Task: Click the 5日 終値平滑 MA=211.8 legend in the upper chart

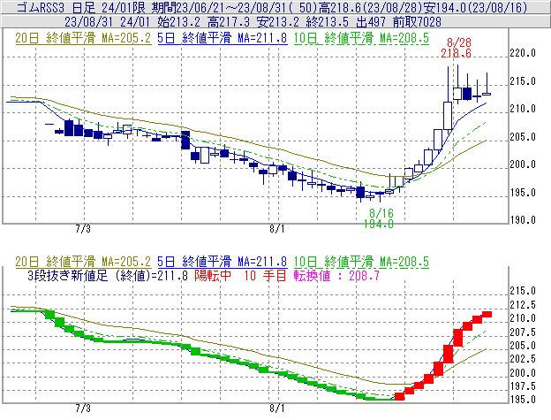Action: click(223, 38)
